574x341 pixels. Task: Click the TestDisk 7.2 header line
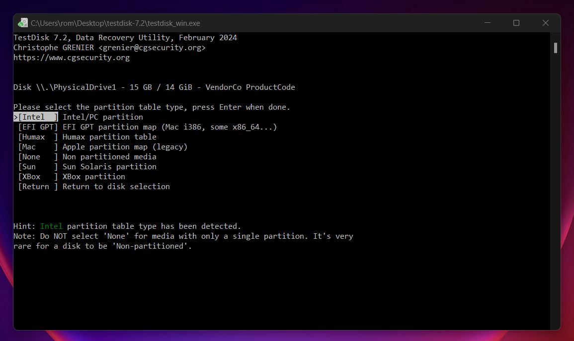(x=125, y=38)
